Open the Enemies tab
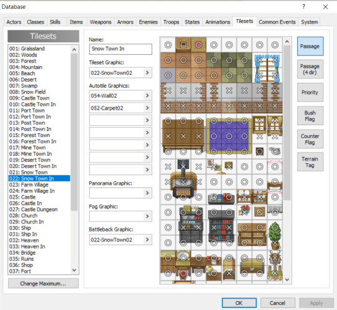The height and width of the screenshot is (310, 337). 149,22
